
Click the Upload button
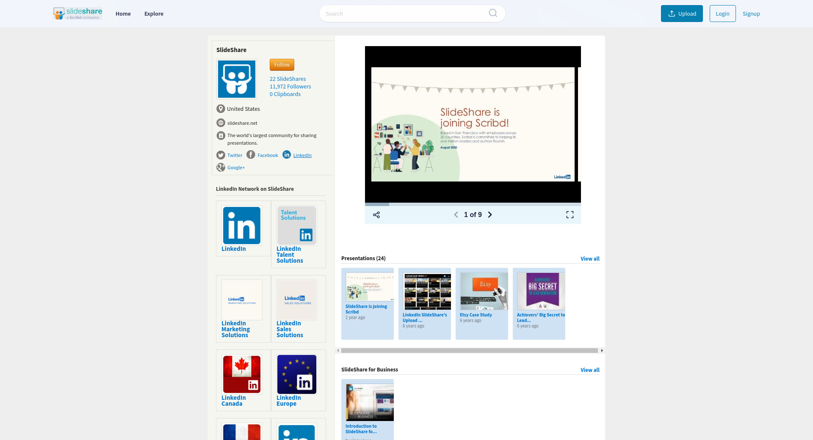[682, 14]
